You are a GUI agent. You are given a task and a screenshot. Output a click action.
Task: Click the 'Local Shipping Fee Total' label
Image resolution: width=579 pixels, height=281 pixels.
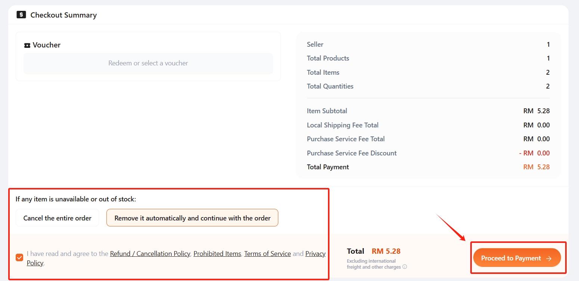coord(343,125)
